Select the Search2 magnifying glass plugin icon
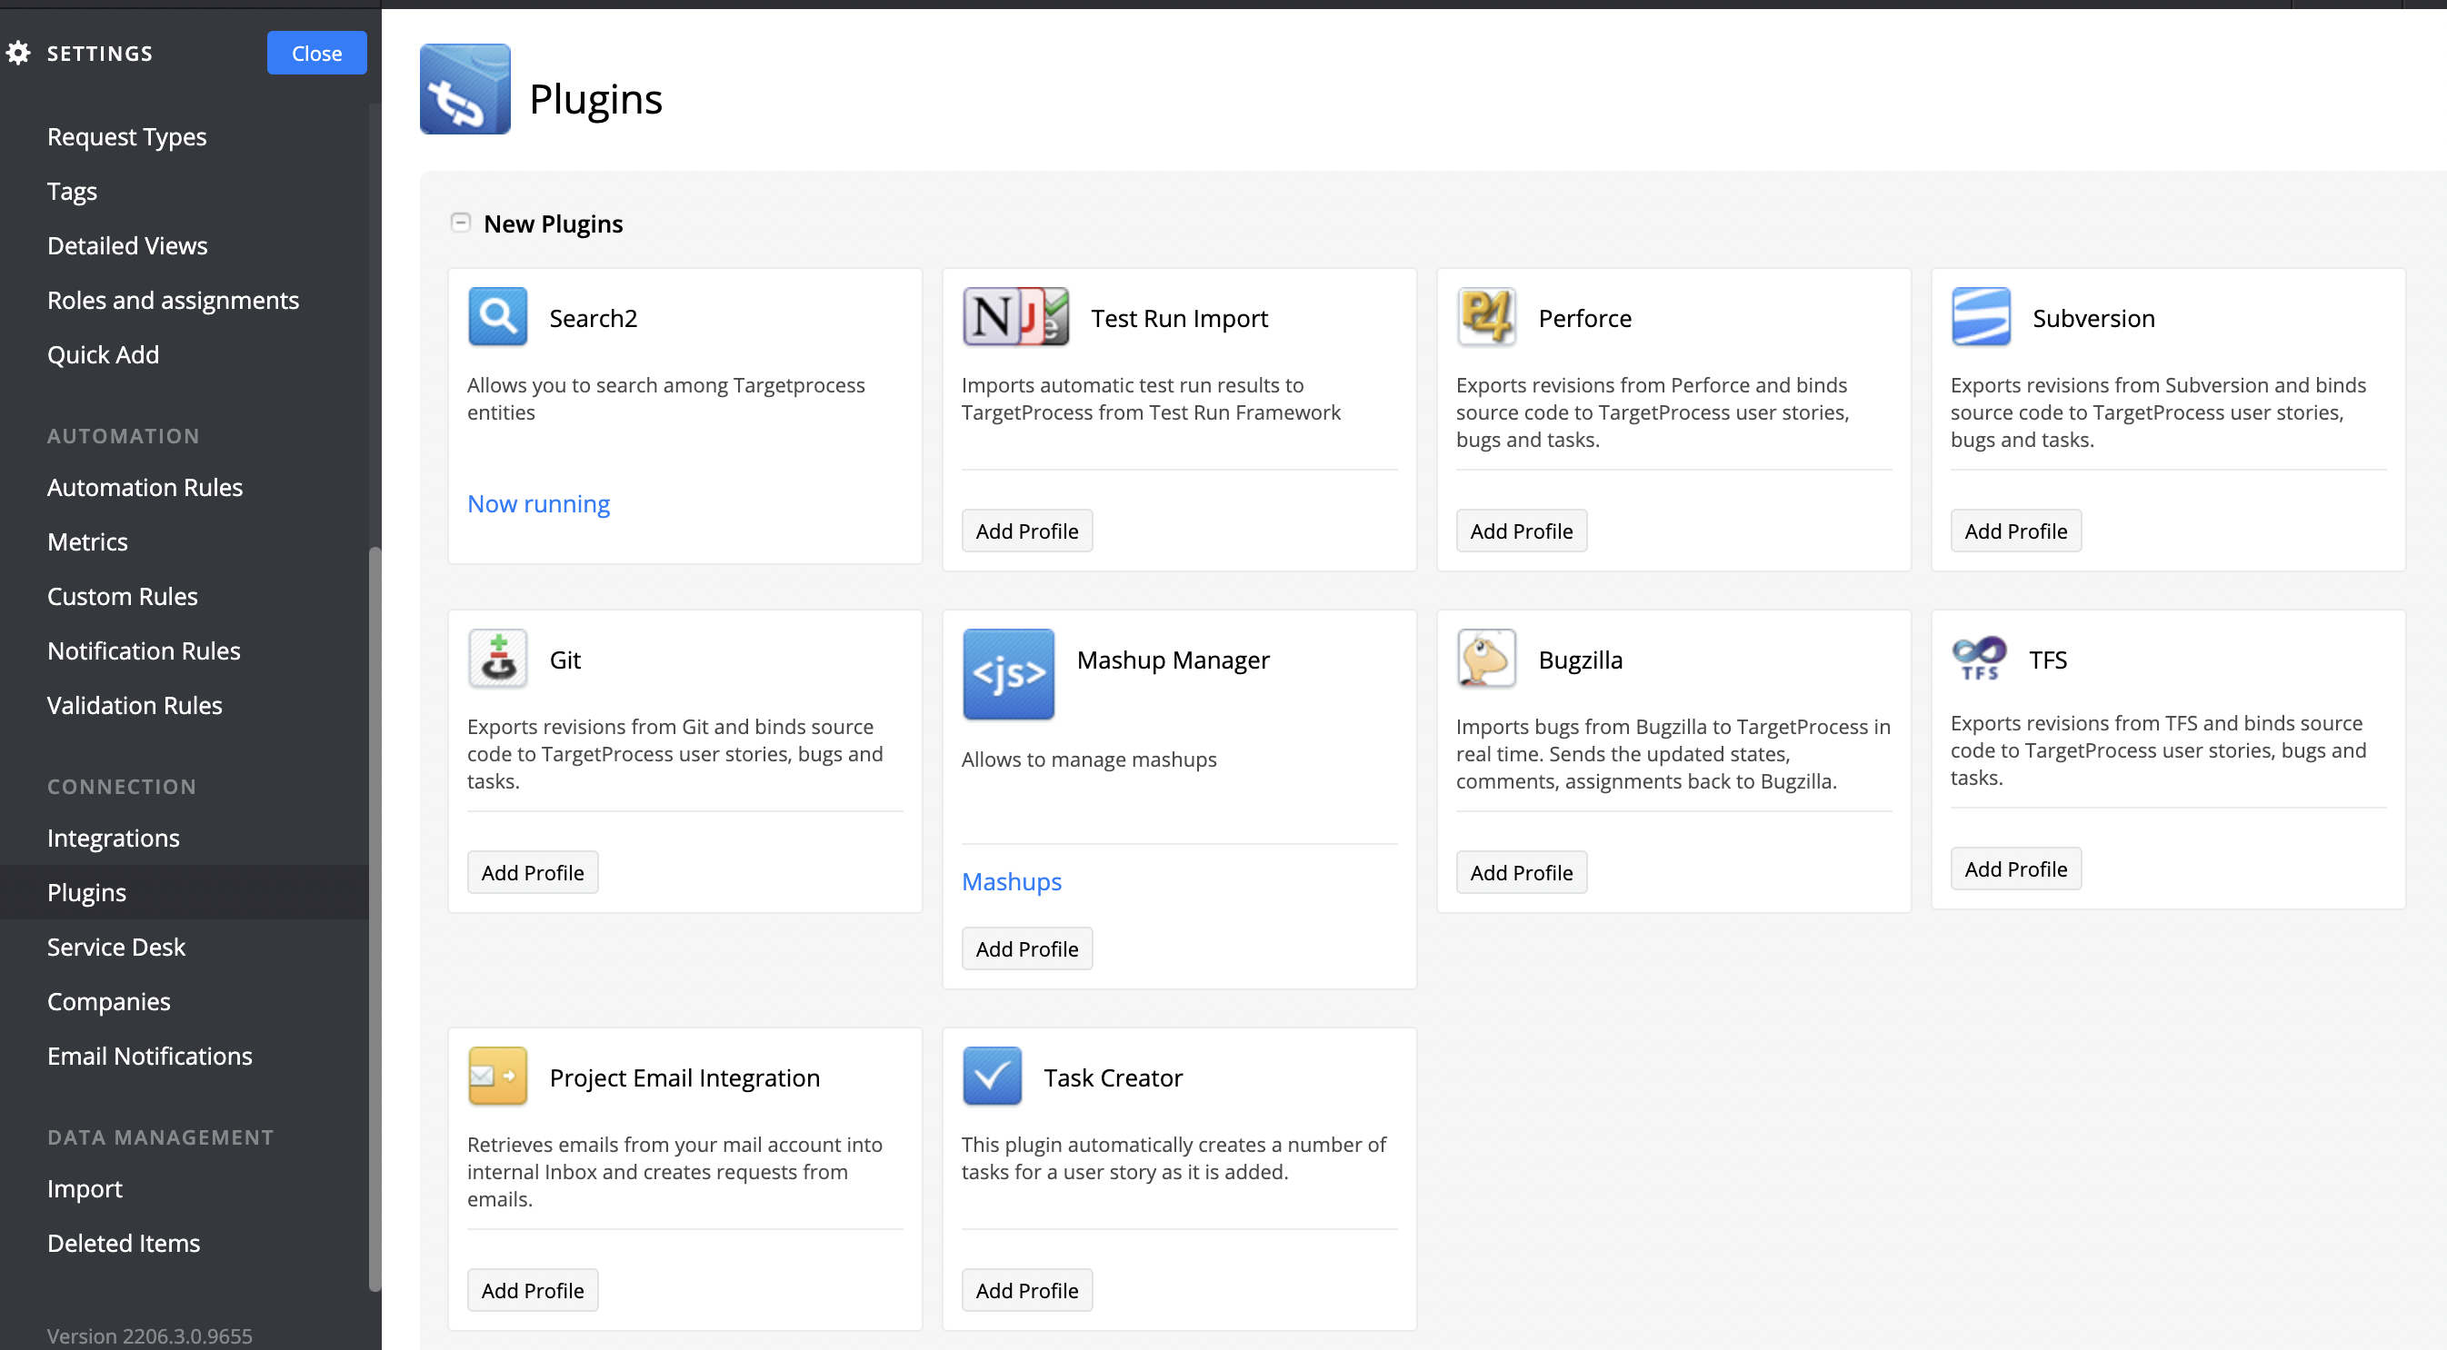Screen dimensions: 2447x1350 [497, 316]
